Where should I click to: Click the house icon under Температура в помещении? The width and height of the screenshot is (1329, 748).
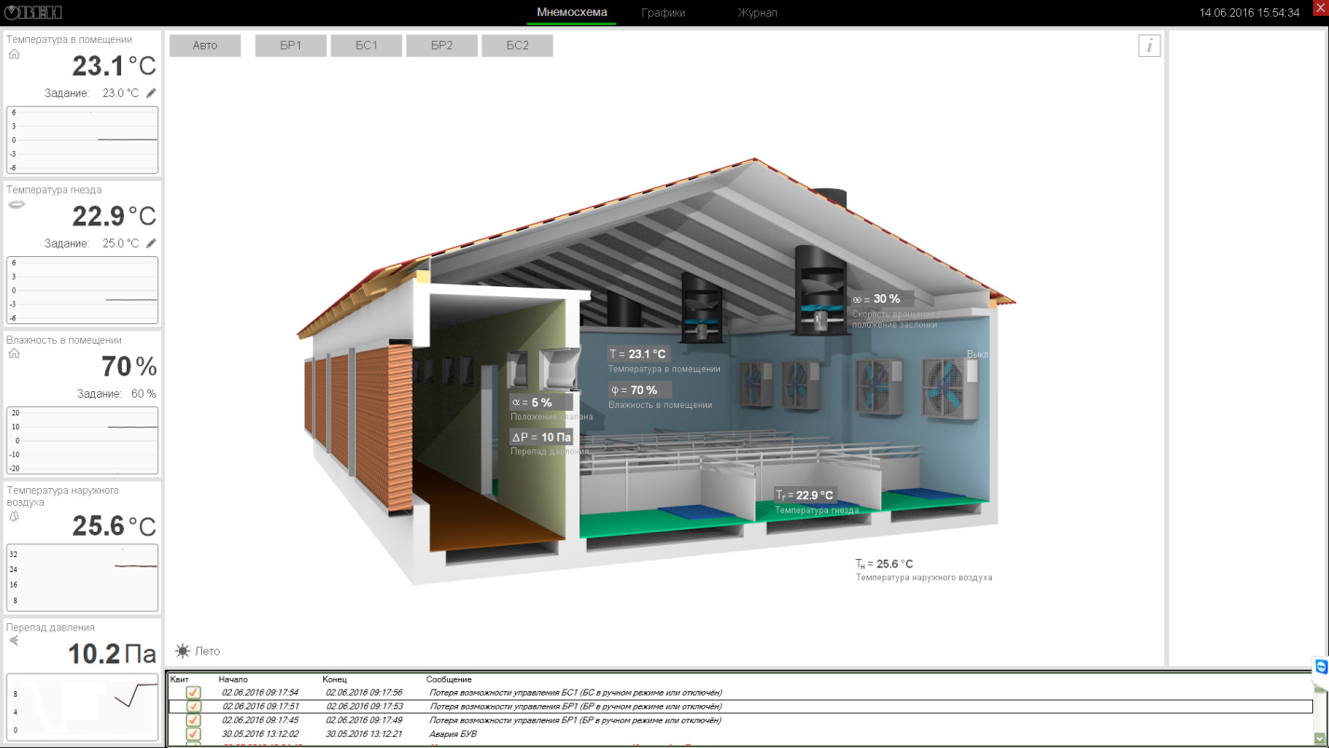(x=14, y=55)
